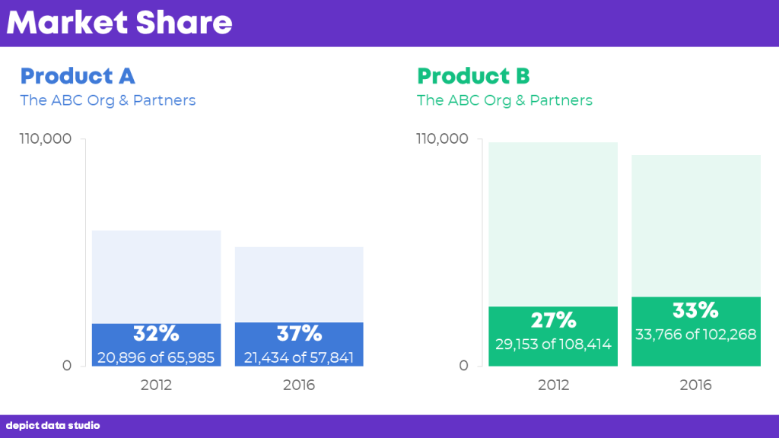This screenshot has height=438, width=779.
Task: Select the Product A heading
Action: coord(78,76)
